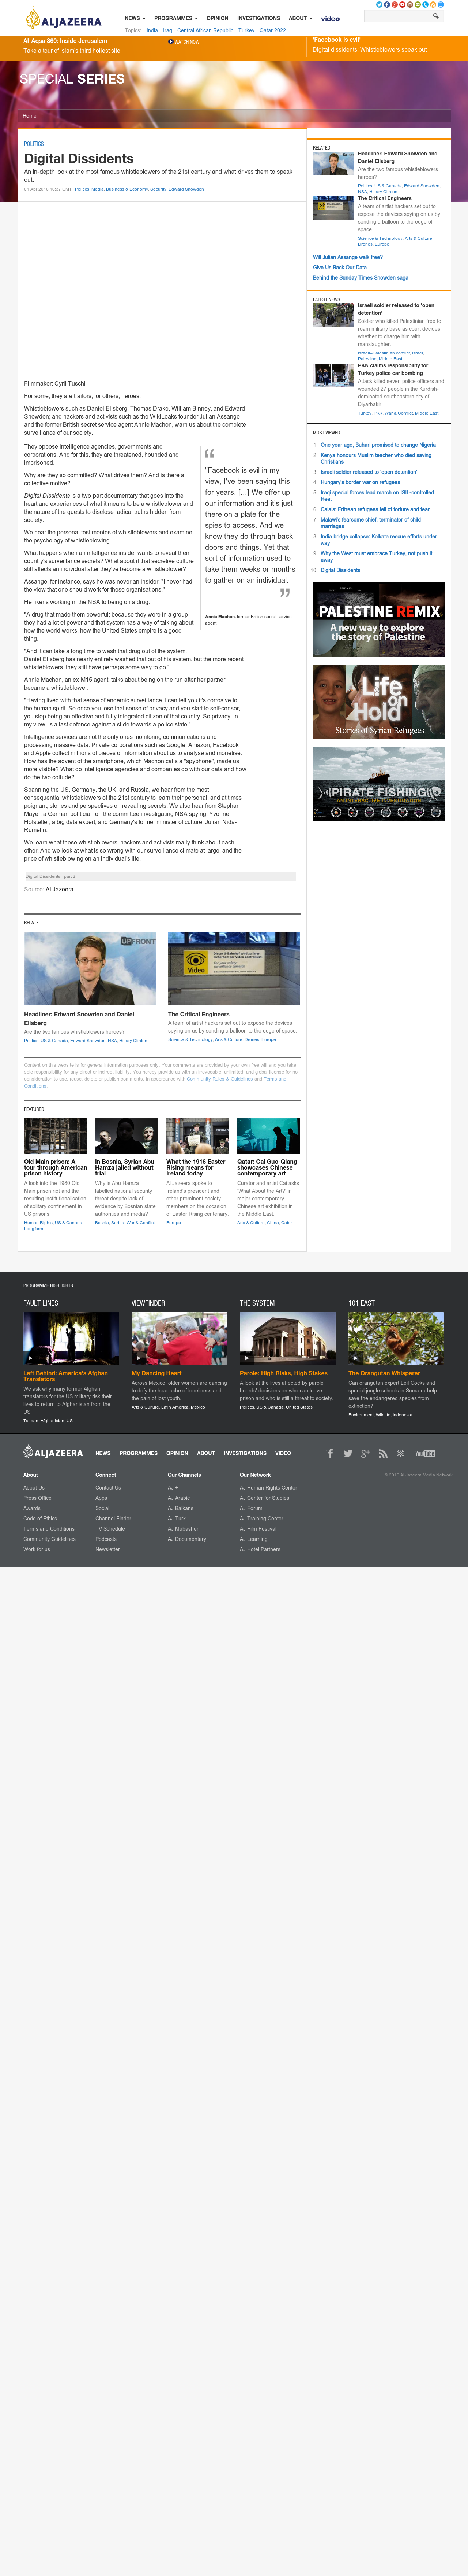468x2576 pixels.
Task: Open the footer 'Newsletter' link
Action: point(108,1549)
